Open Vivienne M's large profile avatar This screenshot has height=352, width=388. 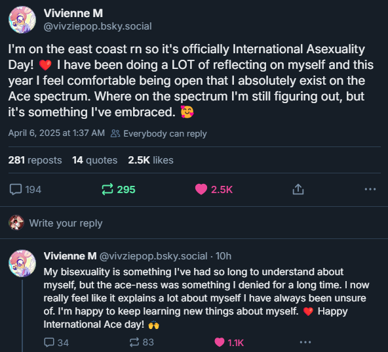tap(22, 20)
